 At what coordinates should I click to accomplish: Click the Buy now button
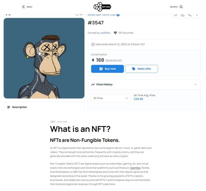108,69
